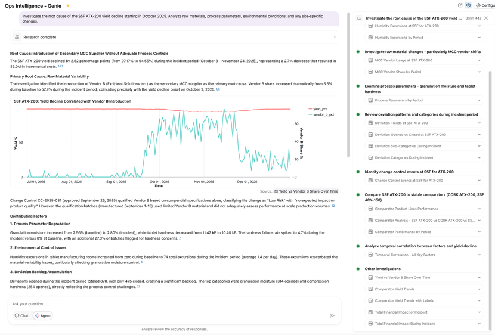Viewport: 495px width, 335px height.
Task: Click the user prompt message bubble
Action: tap(179, 18)
